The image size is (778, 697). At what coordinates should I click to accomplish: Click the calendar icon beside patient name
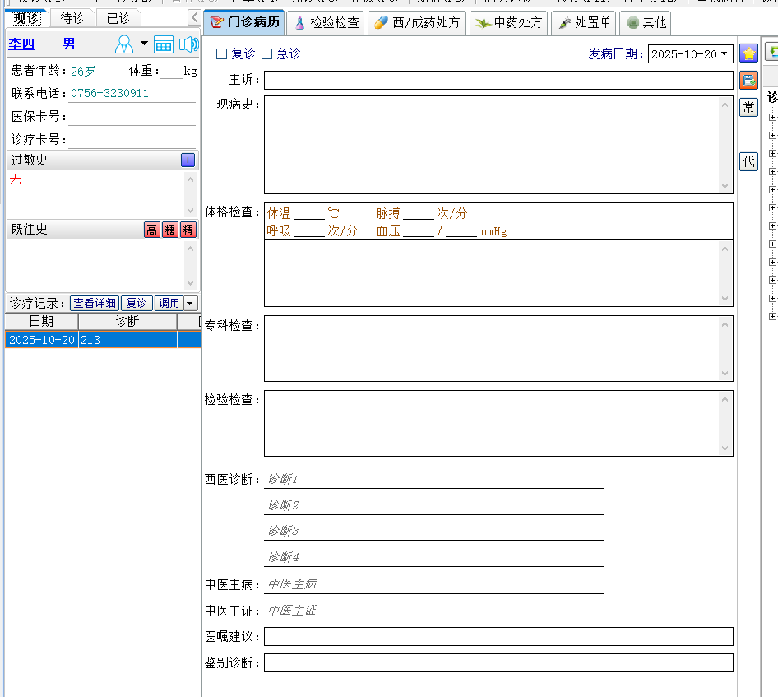tap(164, 44)
